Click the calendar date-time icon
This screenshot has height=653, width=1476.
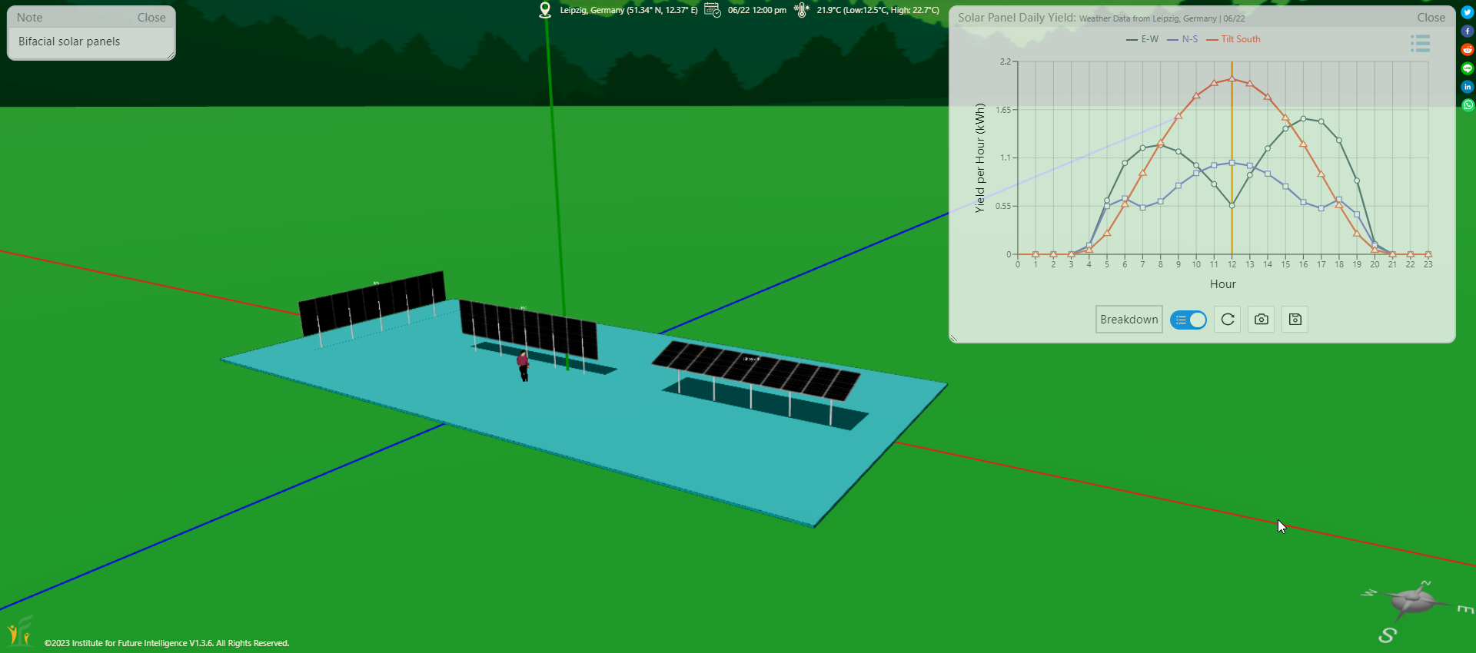[x=713, y=10]
